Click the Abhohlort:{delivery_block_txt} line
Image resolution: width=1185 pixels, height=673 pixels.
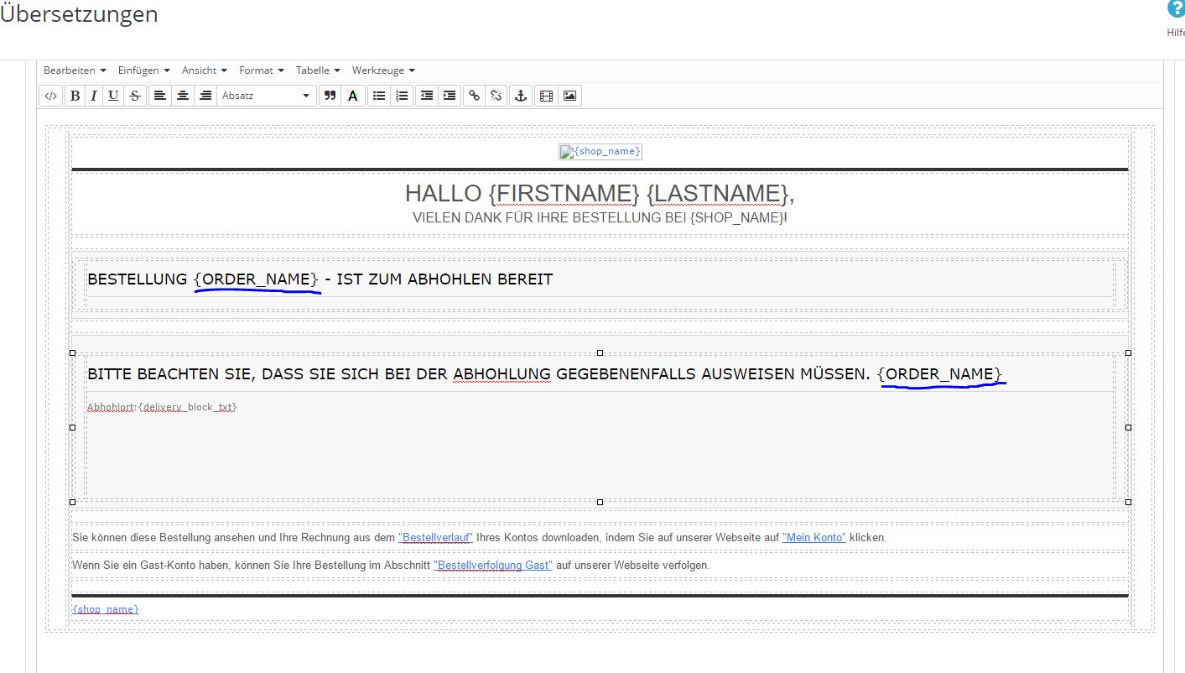pos(163,407)
